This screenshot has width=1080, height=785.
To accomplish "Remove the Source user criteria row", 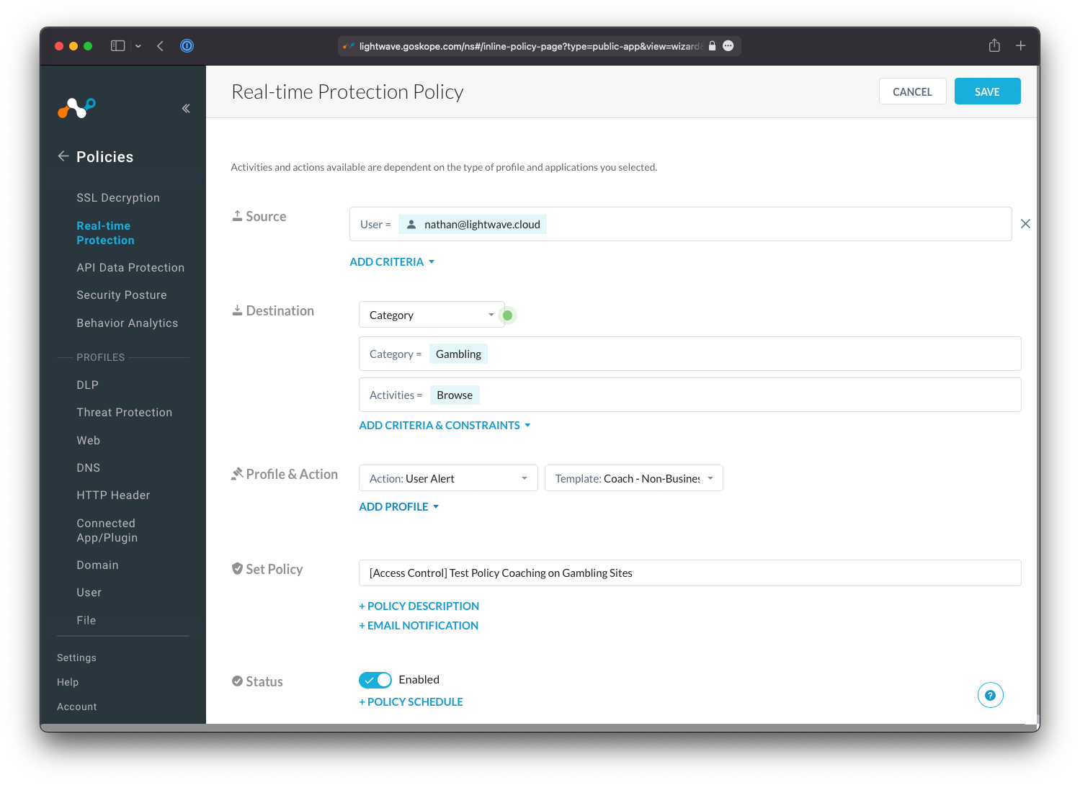I will [x=1025, y=224].
